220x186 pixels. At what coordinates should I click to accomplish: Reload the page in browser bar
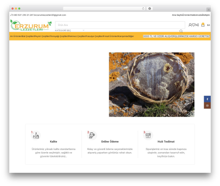pyautogui.click(x=143, y=8)
